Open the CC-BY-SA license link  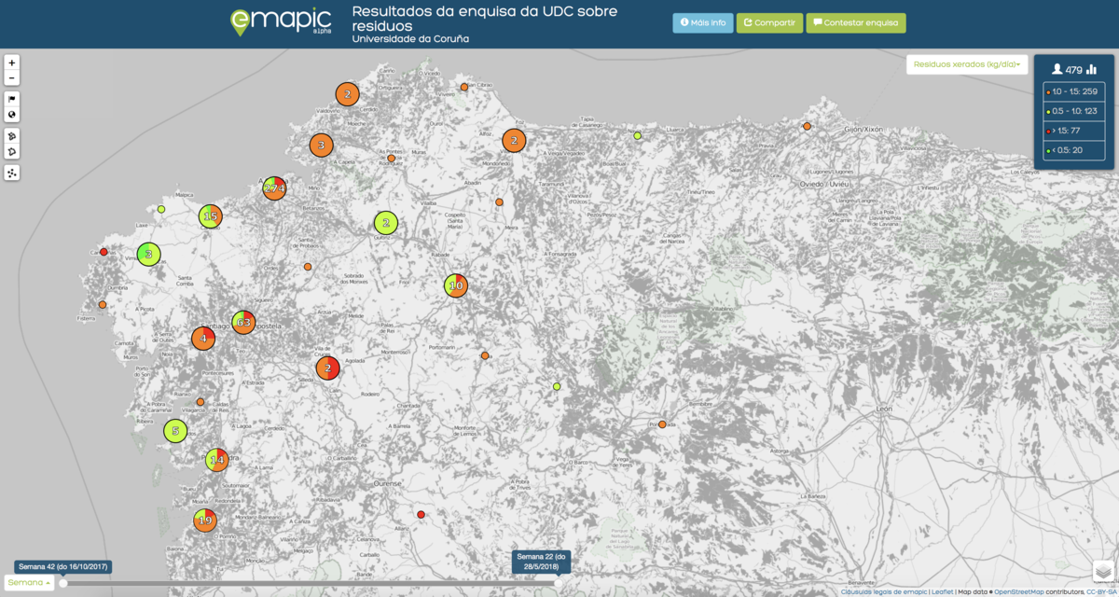[1102, 591]
